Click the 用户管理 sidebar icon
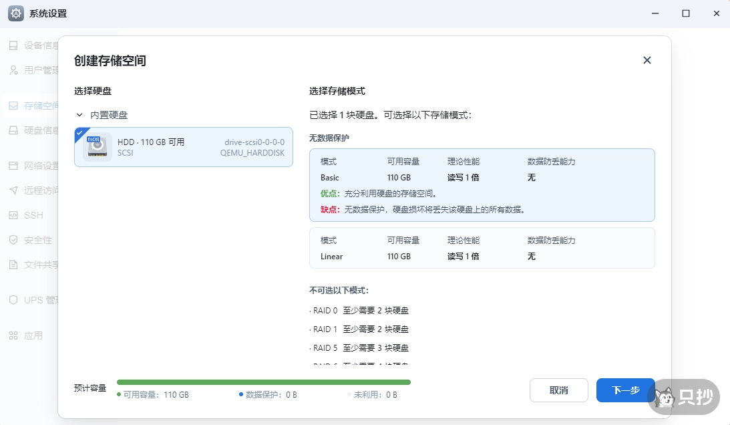 [13, 69]
